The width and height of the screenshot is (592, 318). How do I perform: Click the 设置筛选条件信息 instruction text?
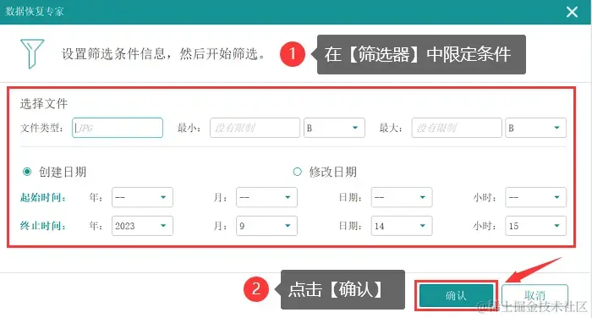(x=163, y=53)
